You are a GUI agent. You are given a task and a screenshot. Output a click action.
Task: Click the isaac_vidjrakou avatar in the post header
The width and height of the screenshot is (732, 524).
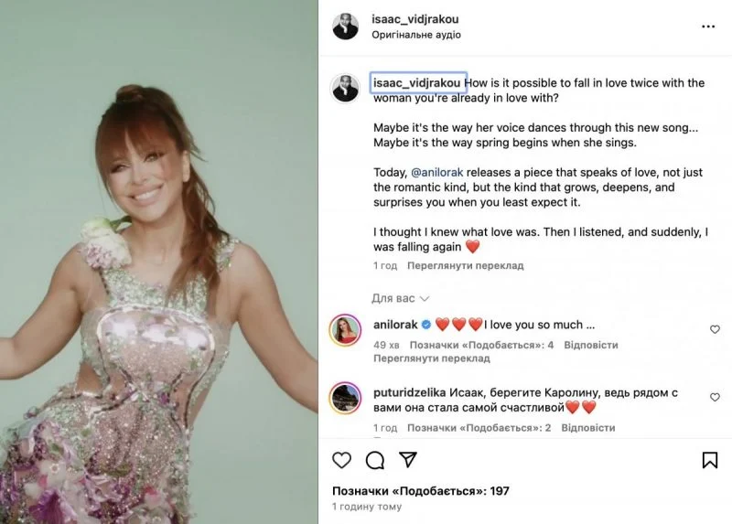pos(346,27)
